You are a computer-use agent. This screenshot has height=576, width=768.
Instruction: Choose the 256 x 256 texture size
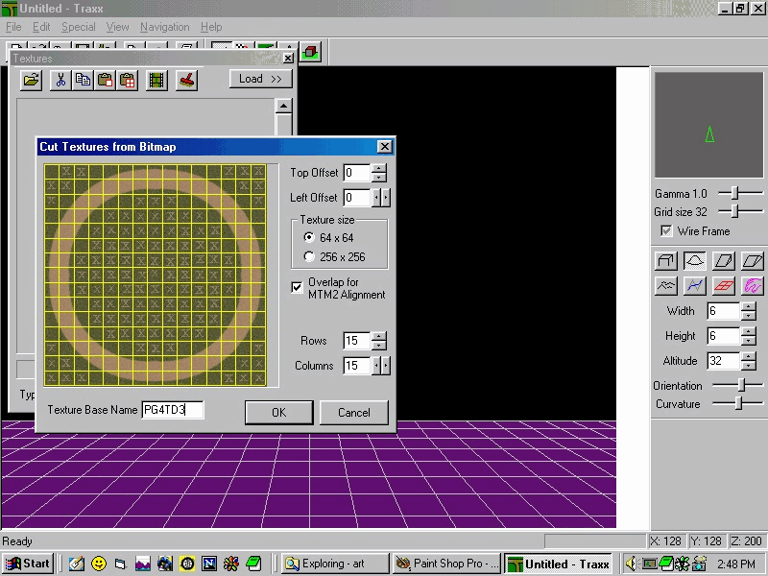(309, 256)
